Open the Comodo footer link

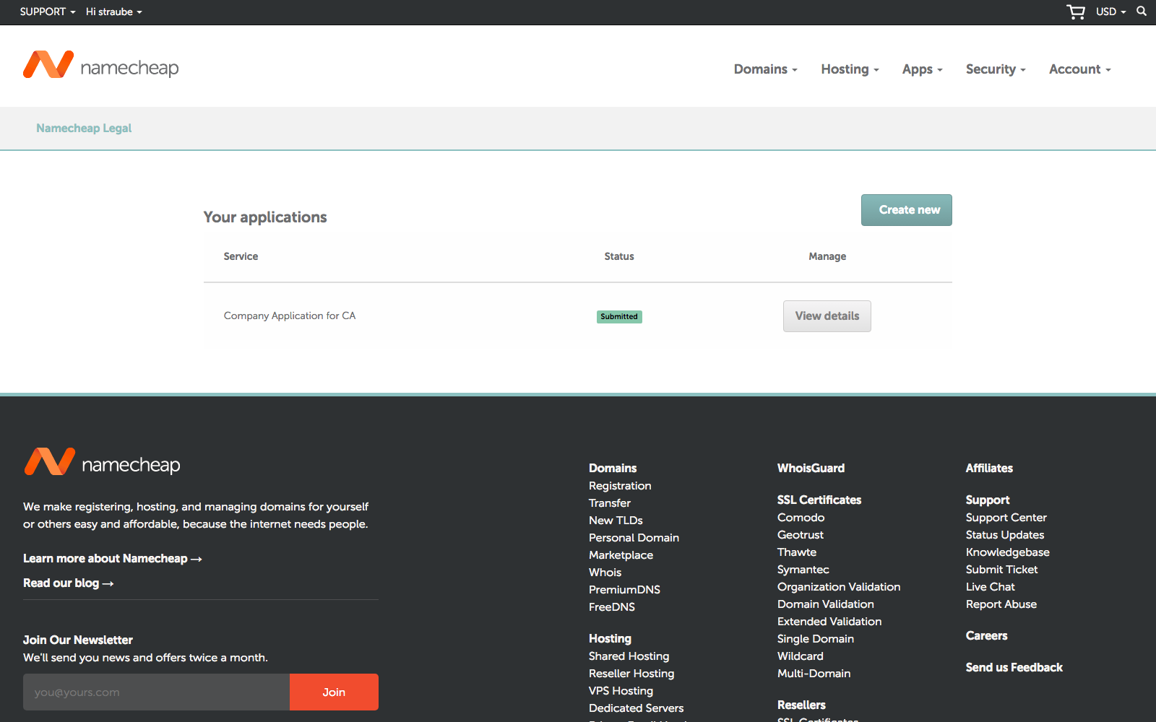click(801, 518)
